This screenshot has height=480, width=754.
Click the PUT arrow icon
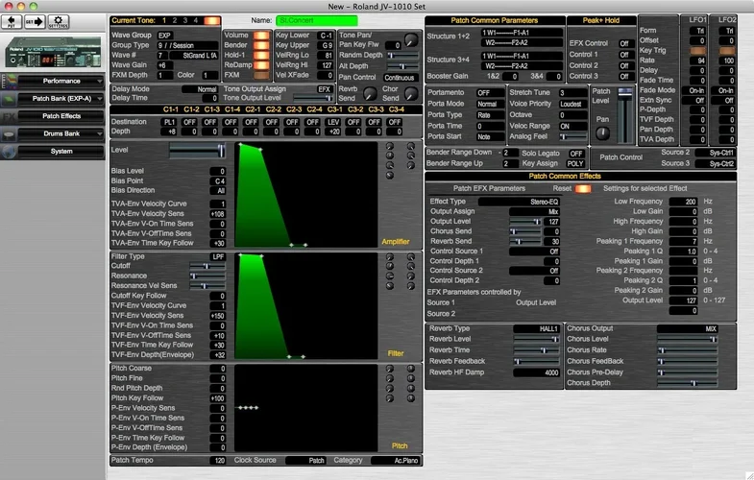click(x=12, y=22)
